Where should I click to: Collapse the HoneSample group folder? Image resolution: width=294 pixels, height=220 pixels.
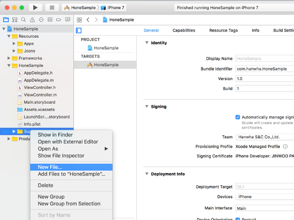coord(9,66)
